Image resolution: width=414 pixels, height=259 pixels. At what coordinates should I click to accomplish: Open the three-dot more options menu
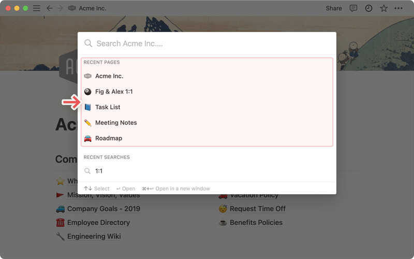(x=398, y=8)
